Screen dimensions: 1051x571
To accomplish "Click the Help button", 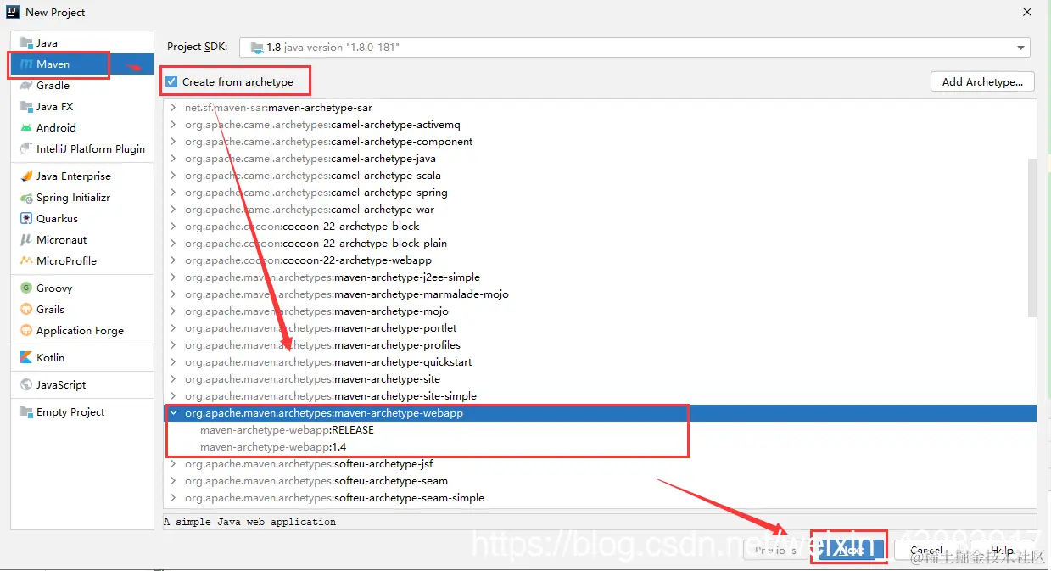I will click(x=1002, y=550).
